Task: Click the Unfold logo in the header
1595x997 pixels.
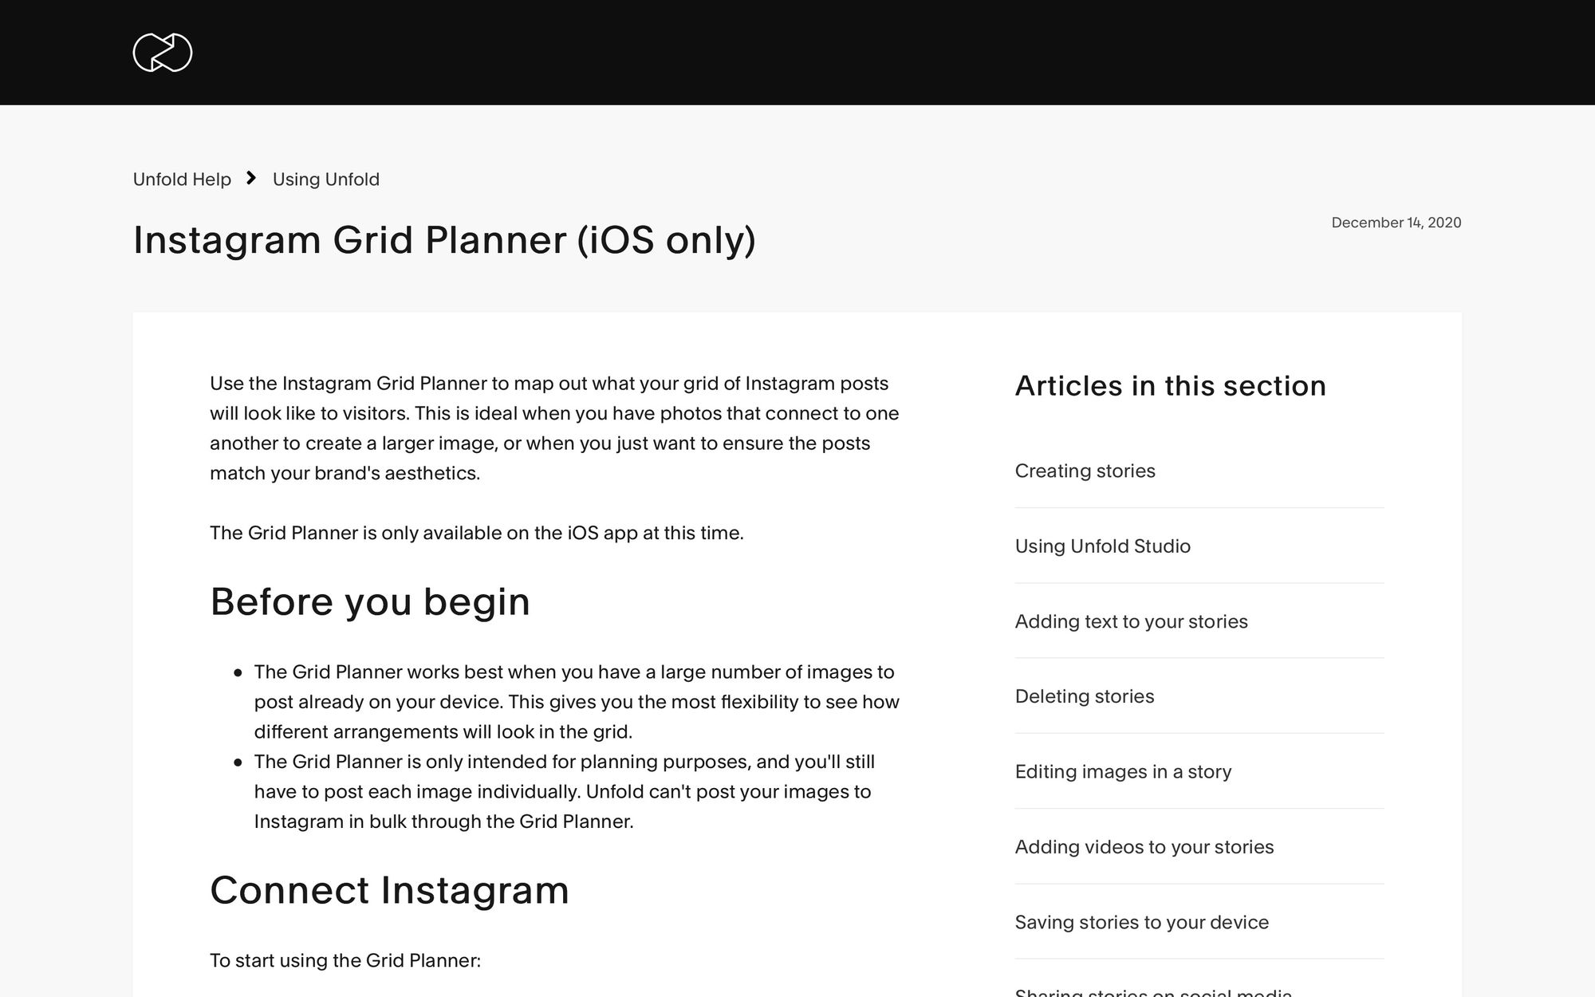Action: click(x=163, y=53)
